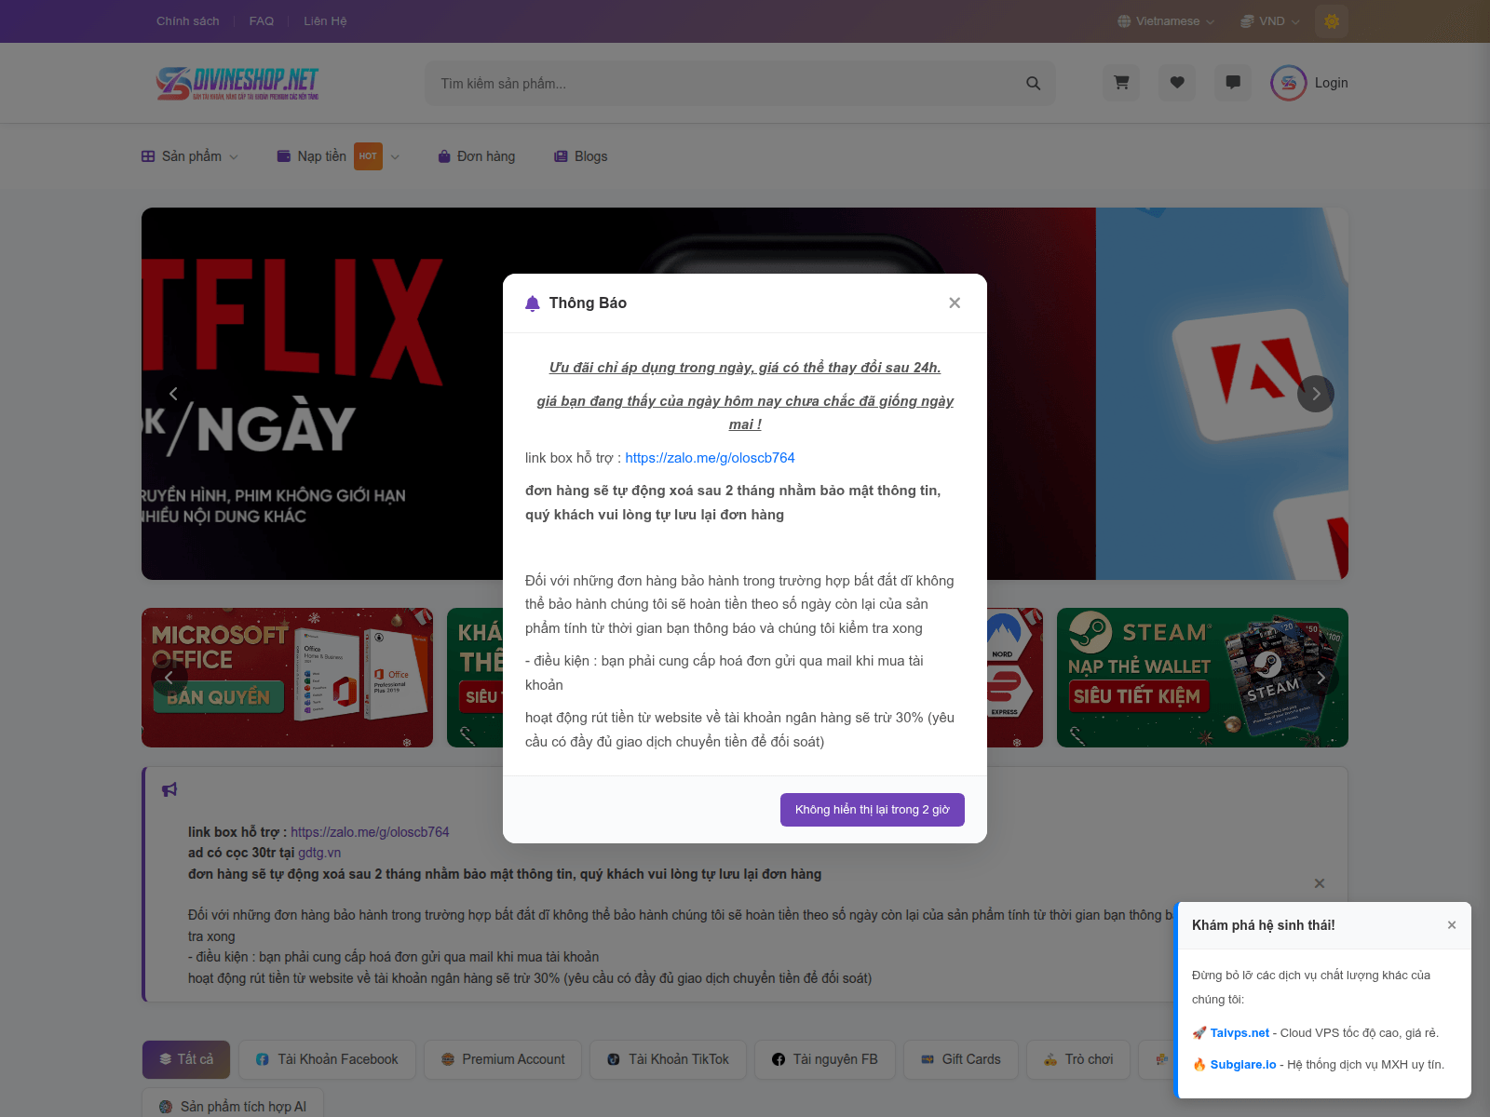
Task: Open the Zalo link in the announcement banner
Action: tap(370, 832)
